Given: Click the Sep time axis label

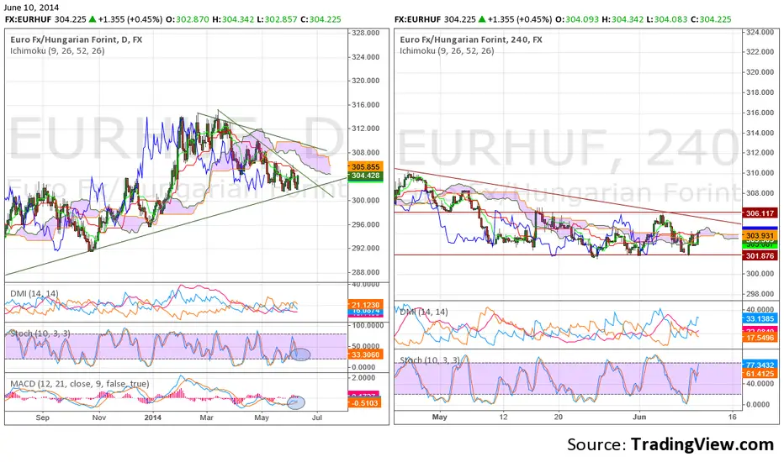Looking at the screenshot, I should click(x=43, y=417).
